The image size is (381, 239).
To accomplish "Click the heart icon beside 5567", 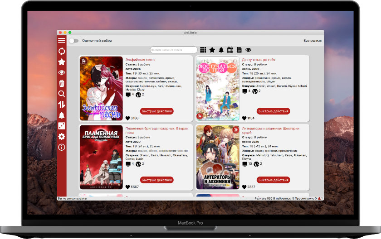I will click(127, 187).
